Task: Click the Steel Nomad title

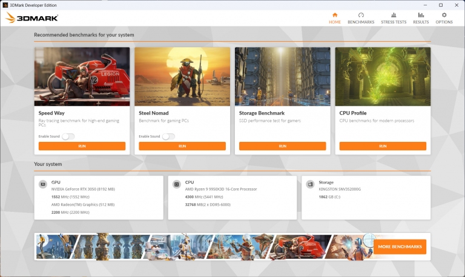Action: tap(154, 113)
